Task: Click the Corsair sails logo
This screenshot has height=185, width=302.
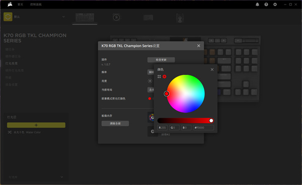Action: [x=10, y=4]
